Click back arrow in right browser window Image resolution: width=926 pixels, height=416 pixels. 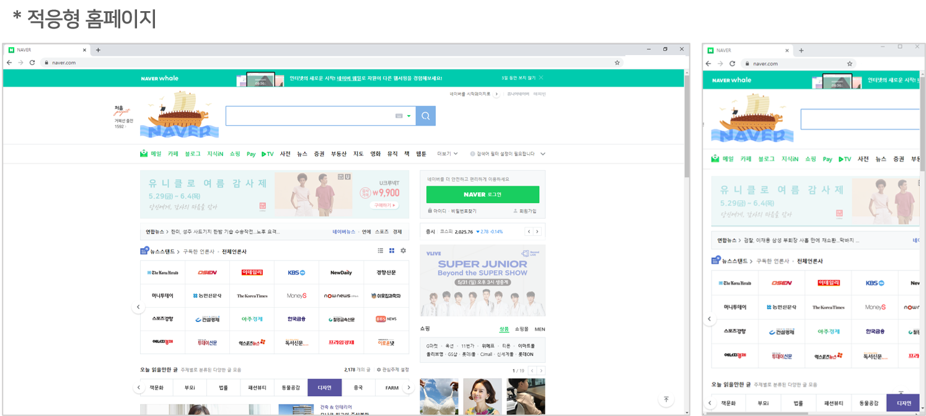[x=709, y=64]
